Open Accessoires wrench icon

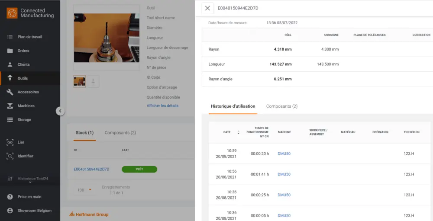10,92
